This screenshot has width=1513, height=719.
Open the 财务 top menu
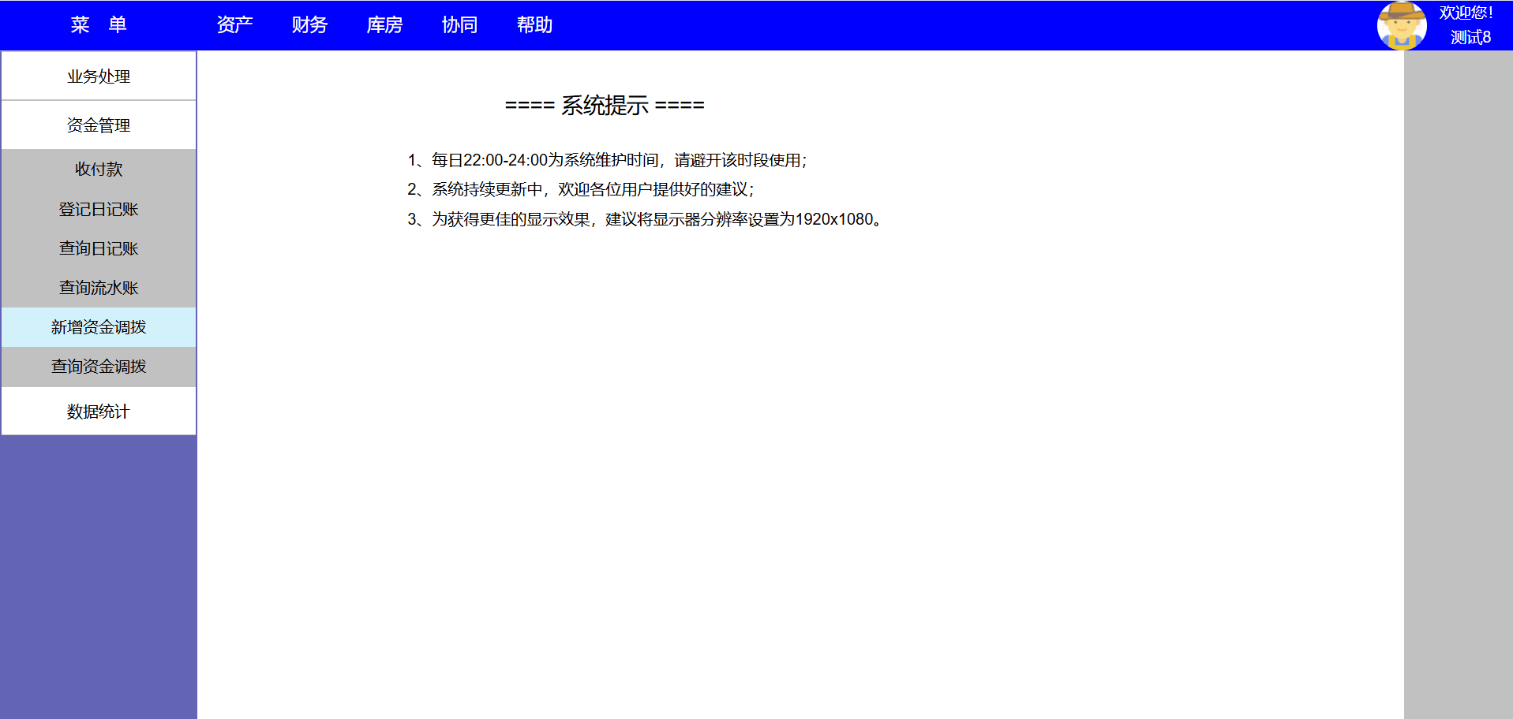tap(309, 25)
